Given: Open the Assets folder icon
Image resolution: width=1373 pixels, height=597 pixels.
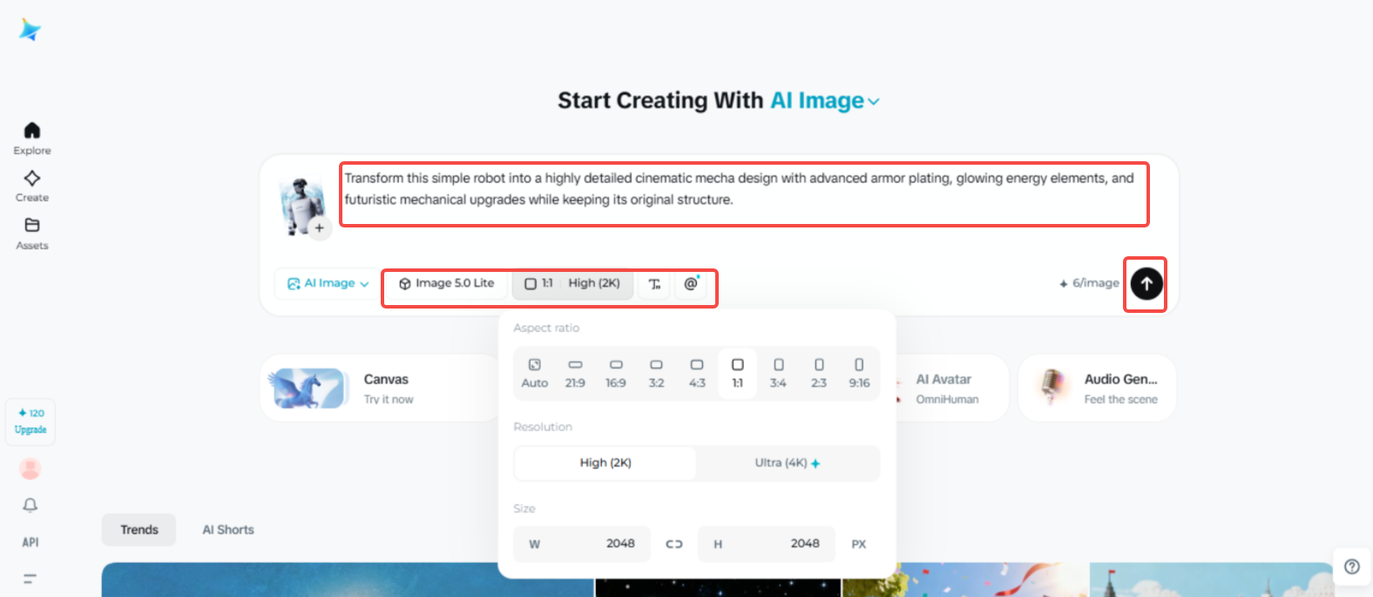Looking at the screenshot, I should click(x=32, y=226).
